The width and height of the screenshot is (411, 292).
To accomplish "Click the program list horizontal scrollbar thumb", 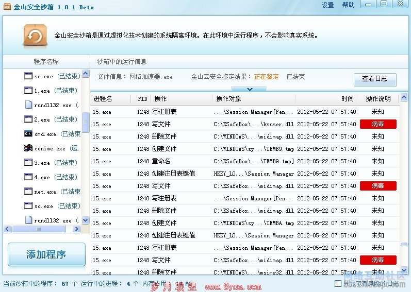I will tap(39, 229).
